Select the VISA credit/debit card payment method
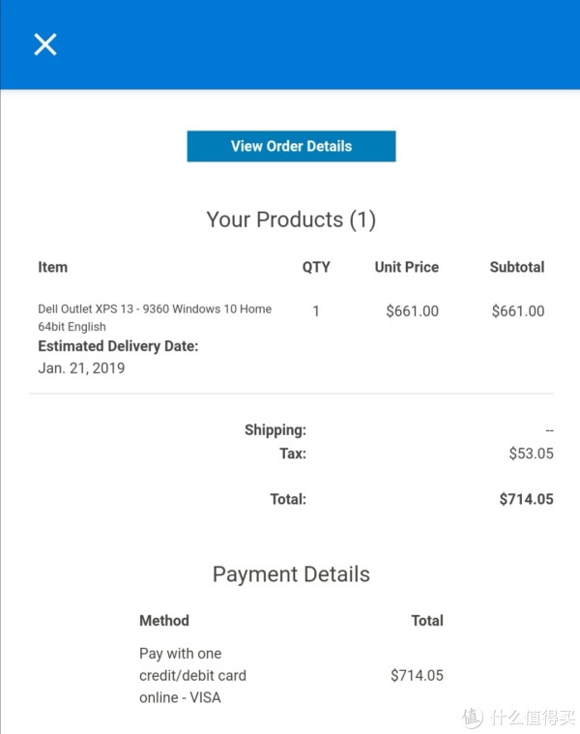The height and width of the screenshot is (734, 580). coord(192,675)
